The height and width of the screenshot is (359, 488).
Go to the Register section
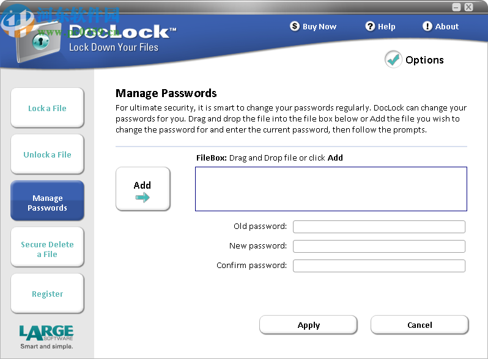[47, 294]
